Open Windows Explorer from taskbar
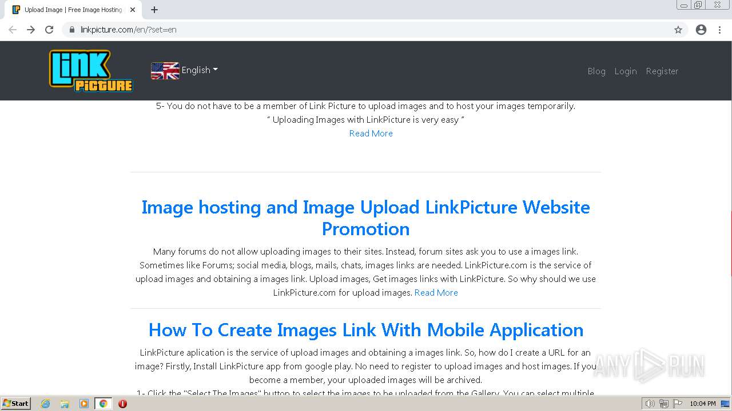 pyautogui.click(x=65, y=404)
